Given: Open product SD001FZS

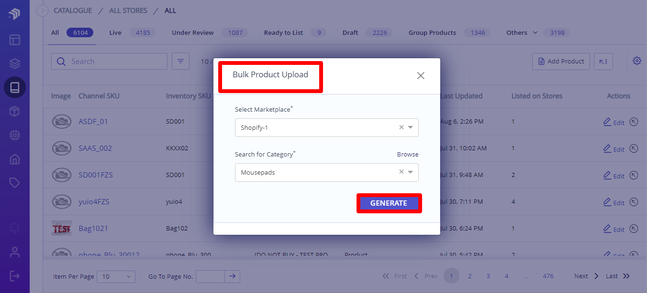Looking at the screenshot, I should coord(96,175).
